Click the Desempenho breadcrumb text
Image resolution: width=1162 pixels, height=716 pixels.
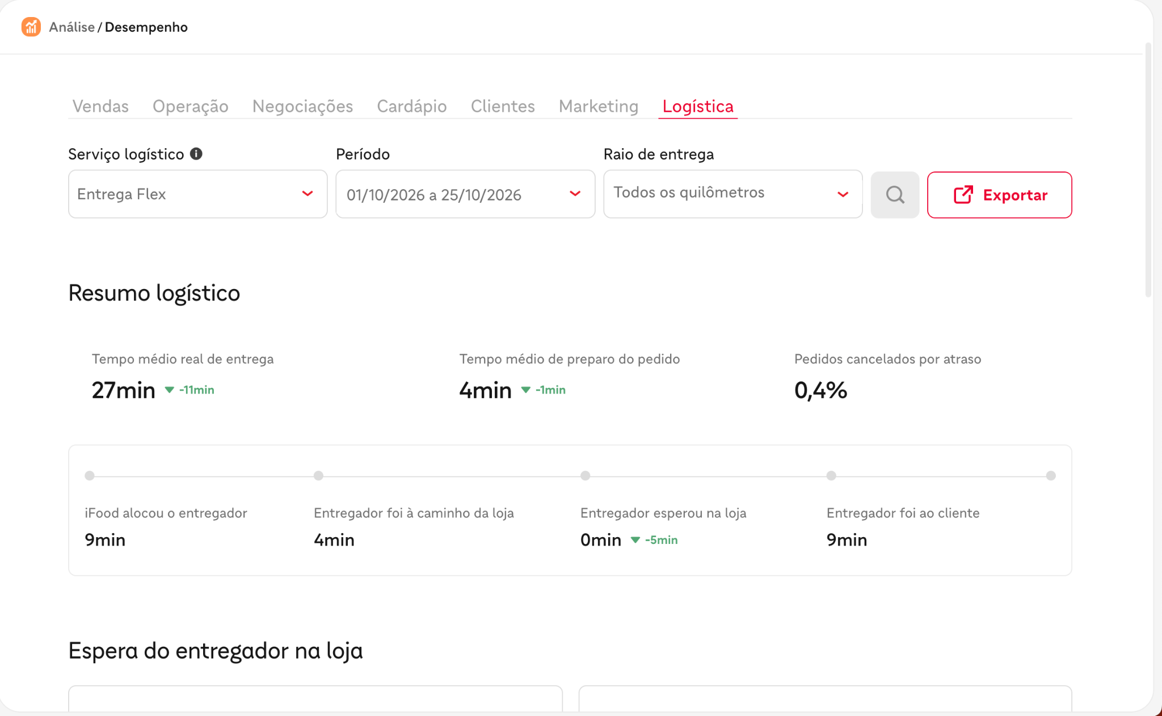coord(146,27)
